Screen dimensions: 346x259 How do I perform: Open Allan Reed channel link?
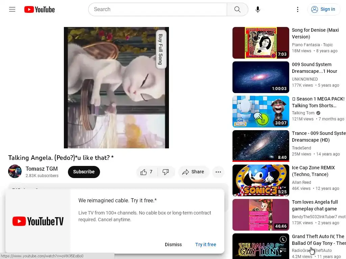click(301, 182)
